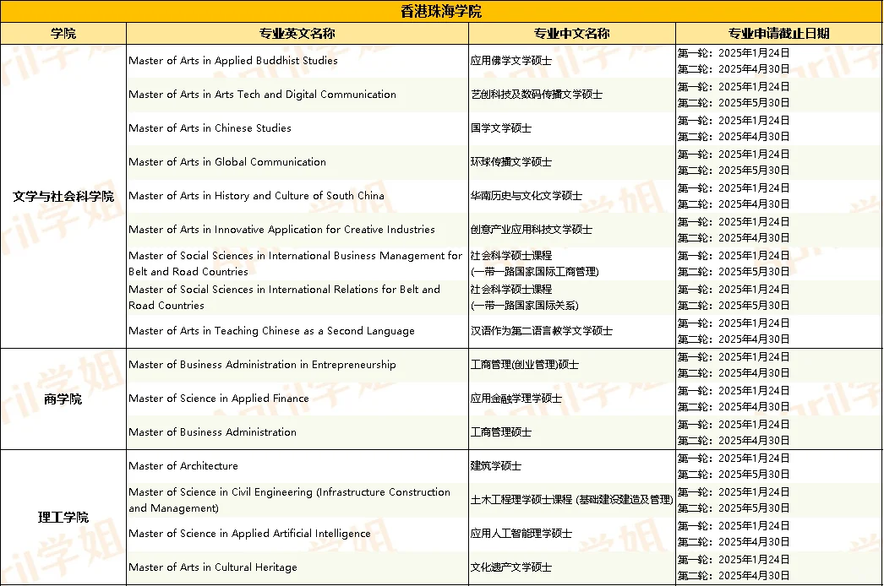The width and height of the screenshot is (884, 586).
Task: Select Master of Arts in Chinese Studies cell
Action: tap(297, 128)
